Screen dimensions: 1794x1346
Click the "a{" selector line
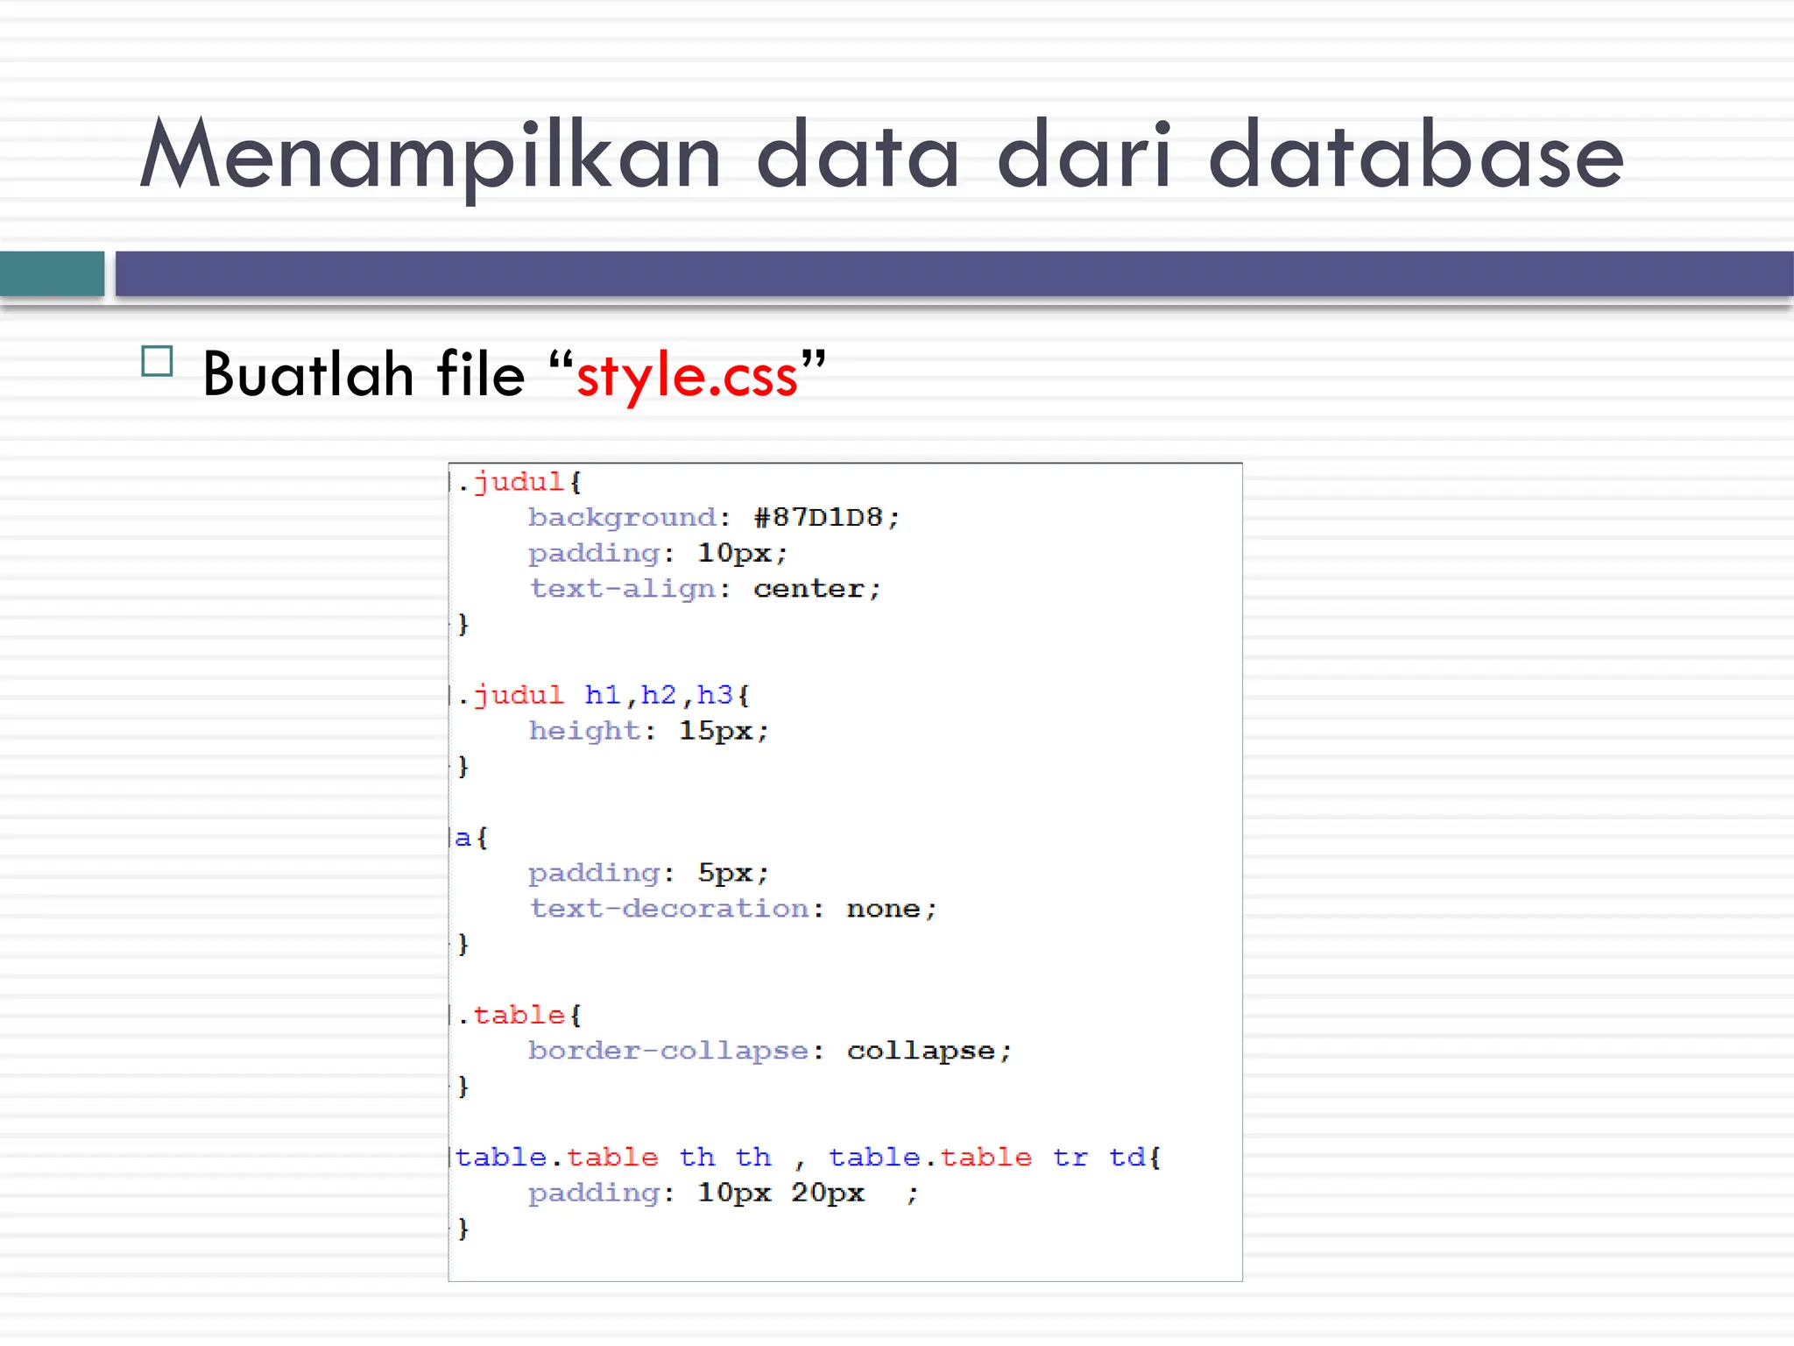pos(472,838)
